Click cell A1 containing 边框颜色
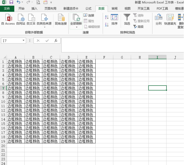 [x=16, y=61]
